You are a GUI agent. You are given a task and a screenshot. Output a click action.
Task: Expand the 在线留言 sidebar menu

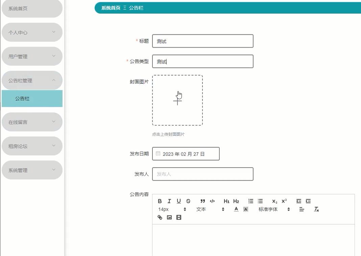point(32,122)
